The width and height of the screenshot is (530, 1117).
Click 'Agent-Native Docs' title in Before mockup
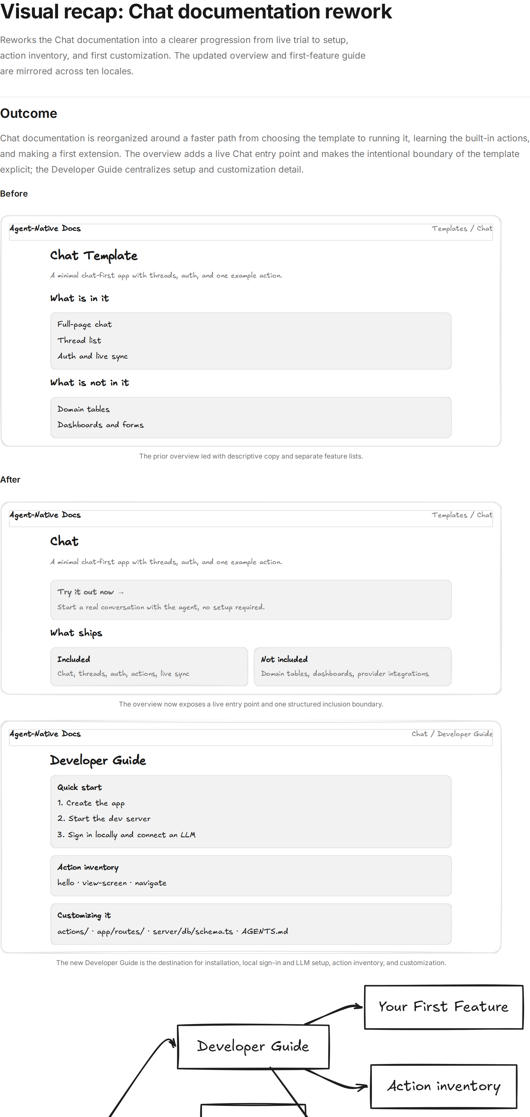(45, 228)
